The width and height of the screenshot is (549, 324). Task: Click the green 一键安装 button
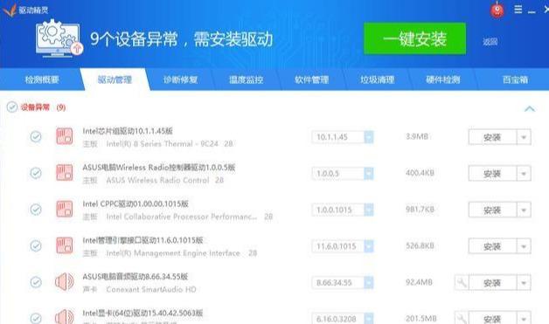coord(415,38)
